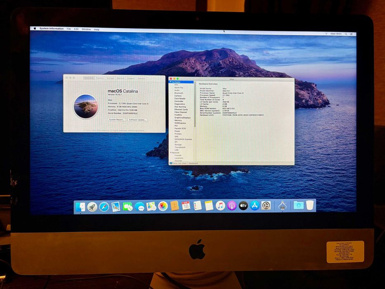Click the System Report button
The height and width of the screenshot is (289, 385).
(117, 119)
